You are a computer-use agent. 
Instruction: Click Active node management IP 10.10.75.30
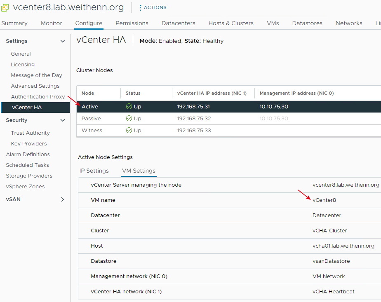click(x=274, y=107)
